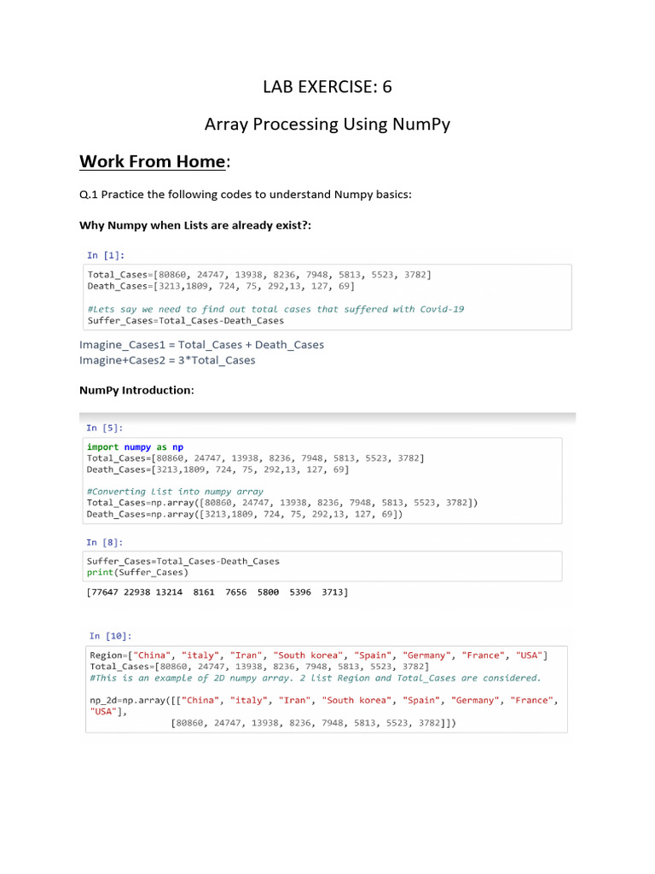Click the In [5]: cell prompt
The image size is (655, 874).
tap(104, 428)
